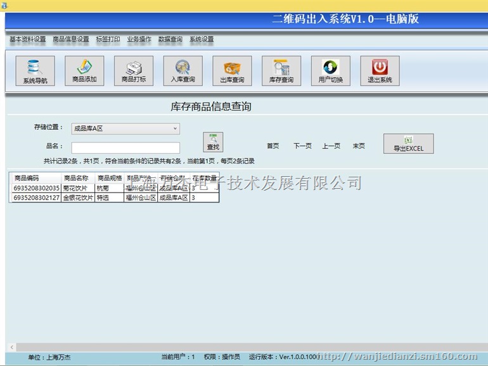Image resolution: width=488 pixels, height=366 pixels.
Task: Open the 系统设置 menu
Action: [x=202, y=39]
